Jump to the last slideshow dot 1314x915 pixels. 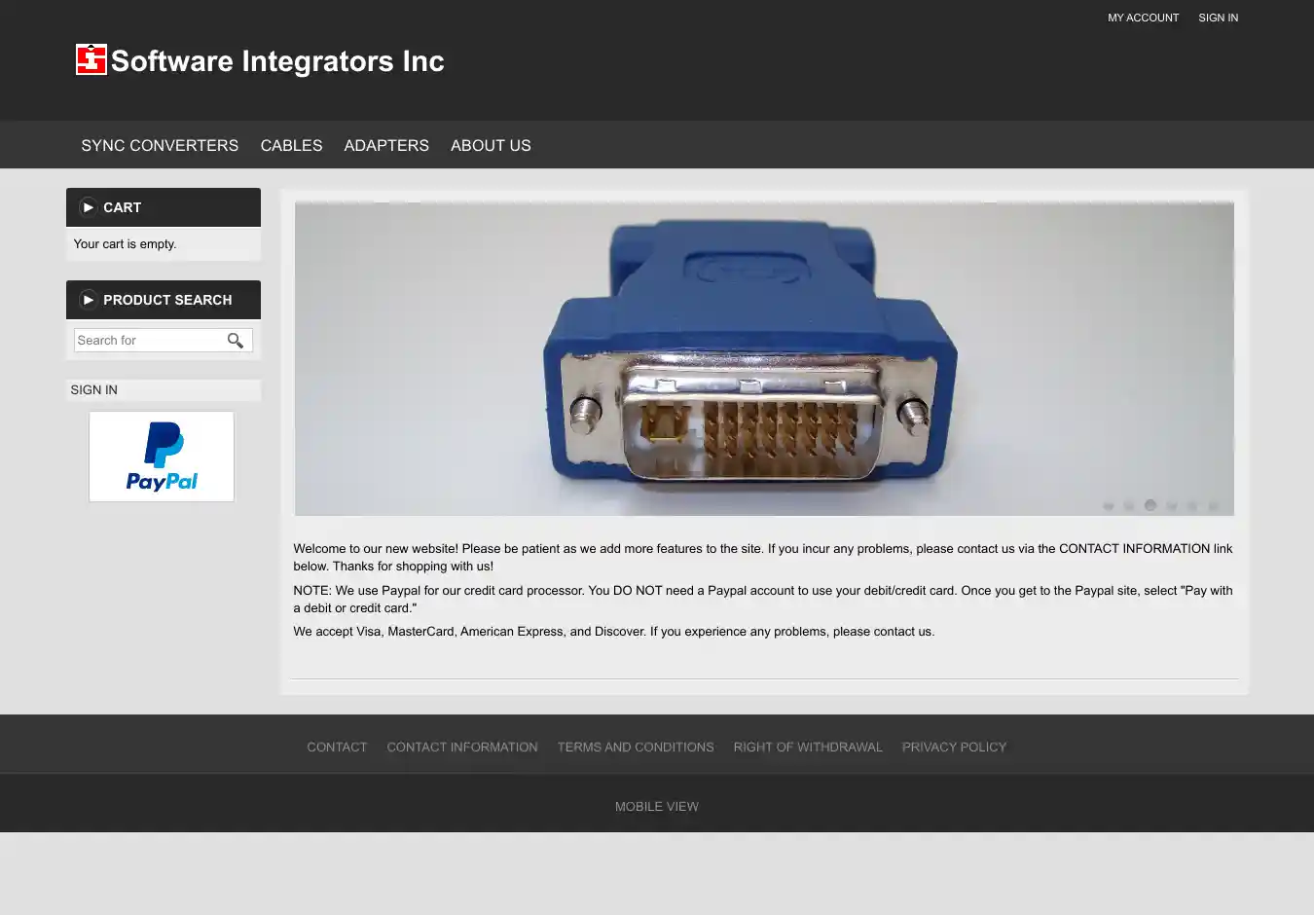pyautogui.click(x=1214, y=505)
